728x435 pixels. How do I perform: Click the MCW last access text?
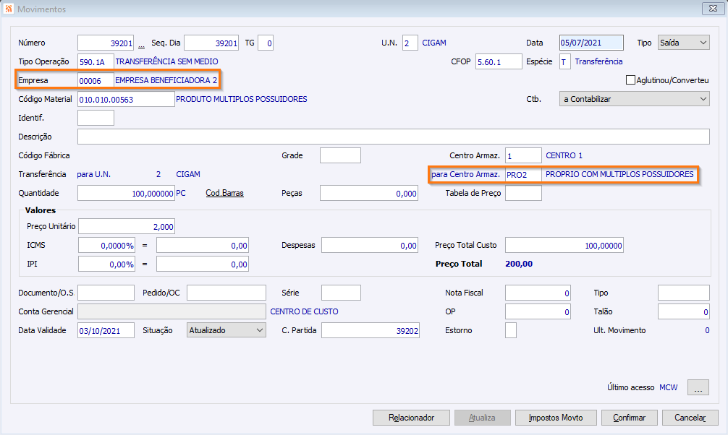click(x=668, y=387)
